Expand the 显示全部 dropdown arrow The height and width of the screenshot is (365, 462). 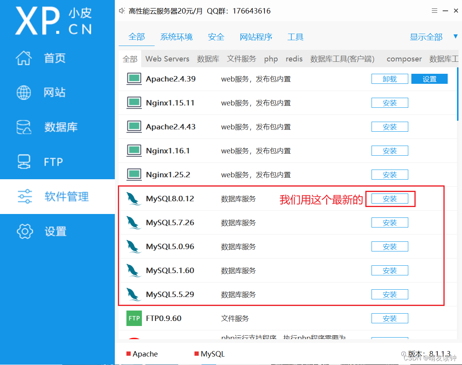click(455, 36)
